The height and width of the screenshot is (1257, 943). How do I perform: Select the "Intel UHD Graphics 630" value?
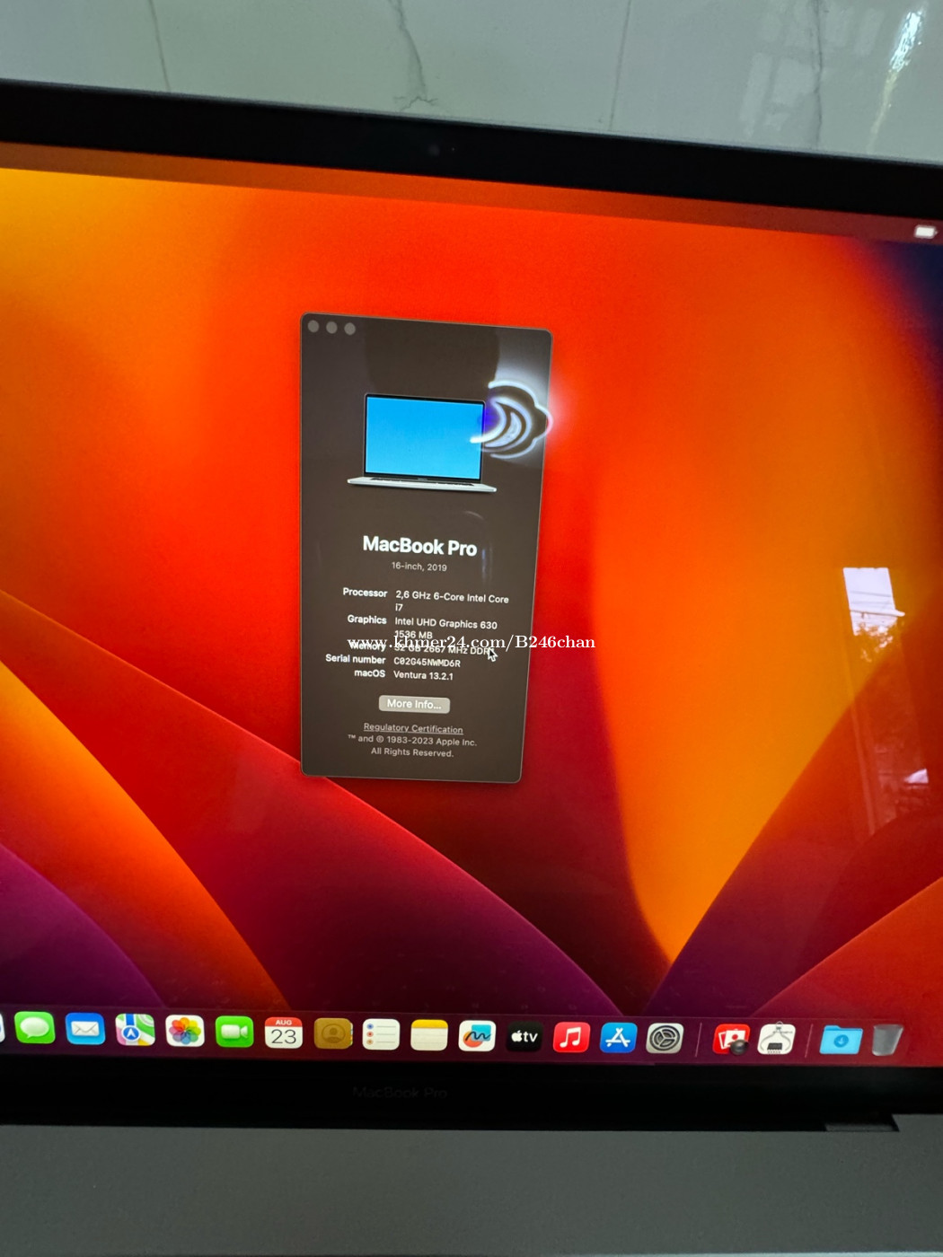[446, 623]
